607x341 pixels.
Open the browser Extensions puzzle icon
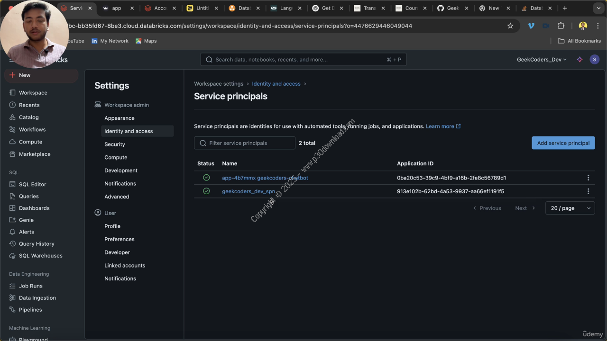click(x=561, y=26)
